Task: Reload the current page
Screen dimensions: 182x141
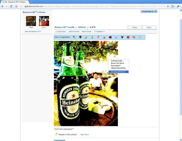Action: coord(11,6)
